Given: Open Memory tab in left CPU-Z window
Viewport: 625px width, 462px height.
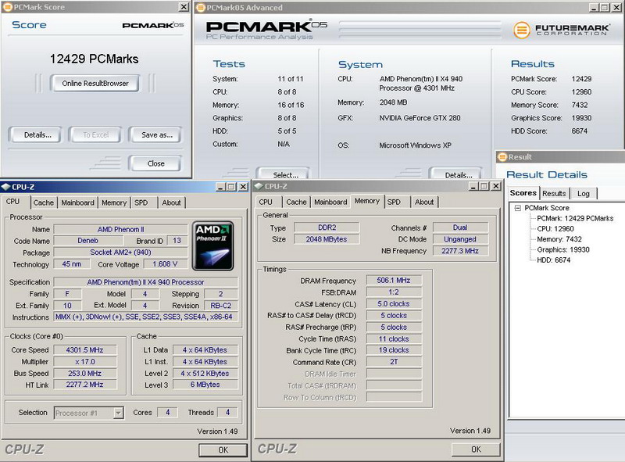Looking at the screenshot, I should tap(114, 202).
